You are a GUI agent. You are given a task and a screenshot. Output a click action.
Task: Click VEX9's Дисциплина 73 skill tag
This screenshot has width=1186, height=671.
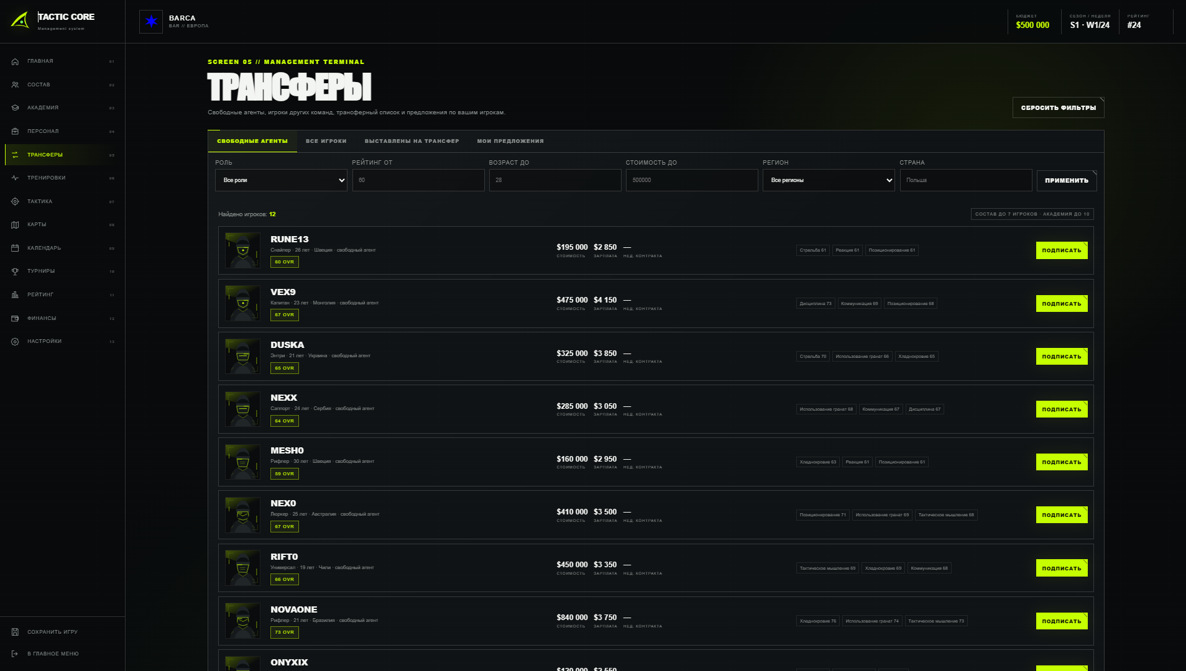click(816, 304)
